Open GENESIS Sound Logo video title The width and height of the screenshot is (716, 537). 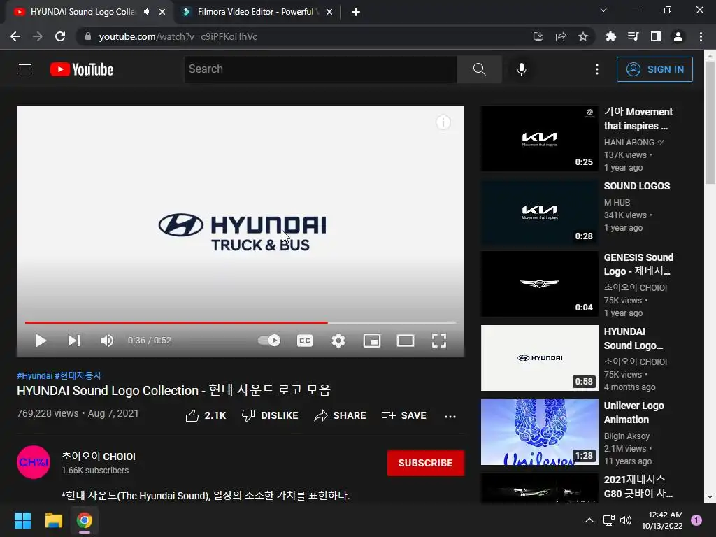[x=638, y=264]
